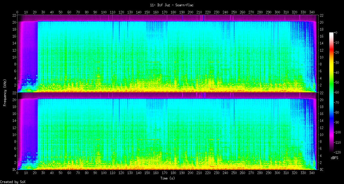The width and height of the screenshot is (344, 184).
Task: Click the "DC" label on the right frequency axis
Action: 321,169
